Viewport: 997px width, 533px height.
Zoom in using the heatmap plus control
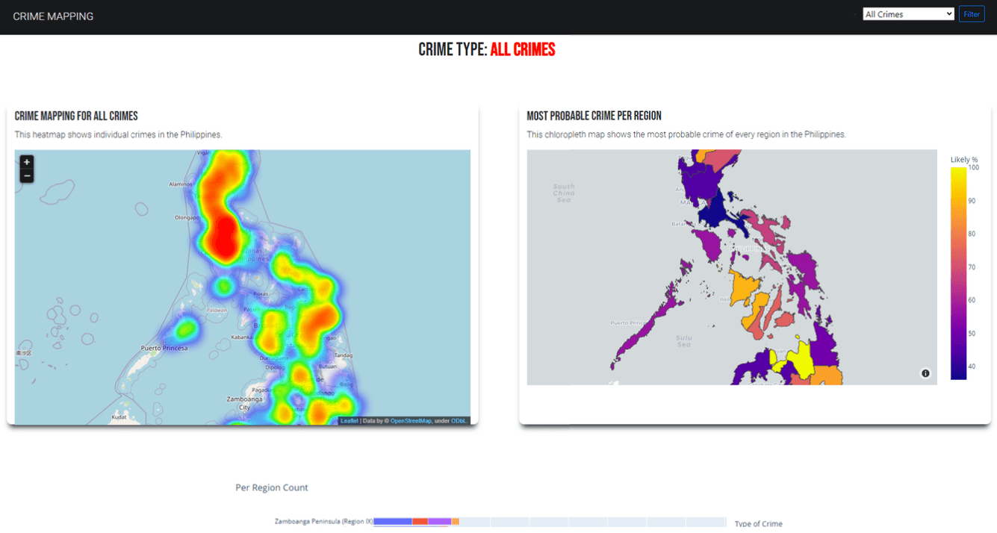[x=26, y=161]
